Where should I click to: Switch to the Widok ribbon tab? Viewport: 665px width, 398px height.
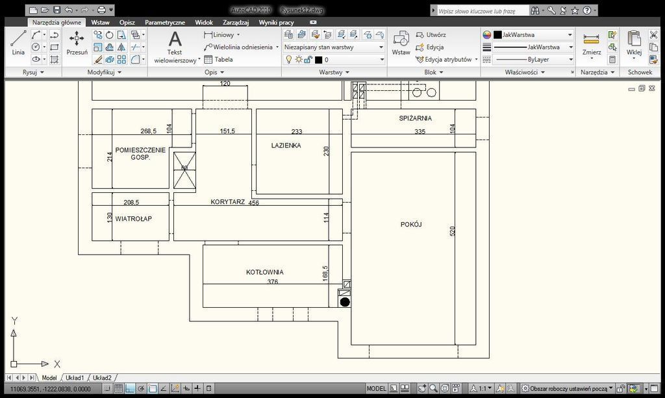pyautogui.click(x=203, y=23)
